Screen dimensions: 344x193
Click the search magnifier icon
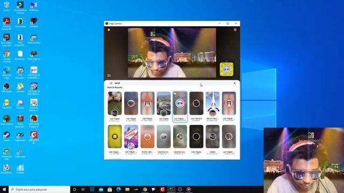point(111,83)
